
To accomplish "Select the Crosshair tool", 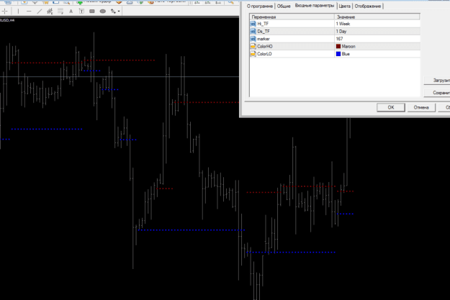I will coord(5,12).
